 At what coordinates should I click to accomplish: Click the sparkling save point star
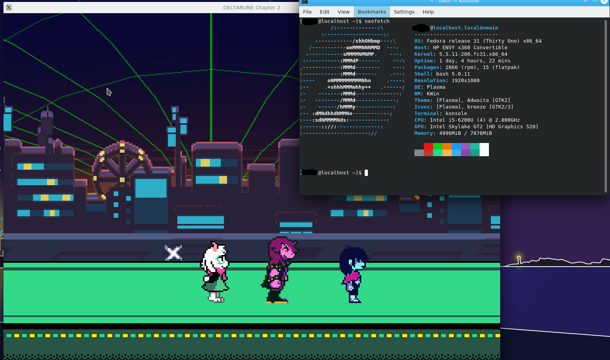[173, 253]
